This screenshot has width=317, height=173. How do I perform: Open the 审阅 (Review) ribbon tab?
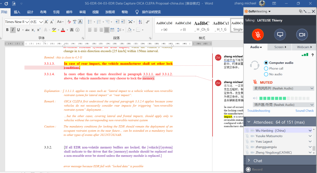coord(82,12)
